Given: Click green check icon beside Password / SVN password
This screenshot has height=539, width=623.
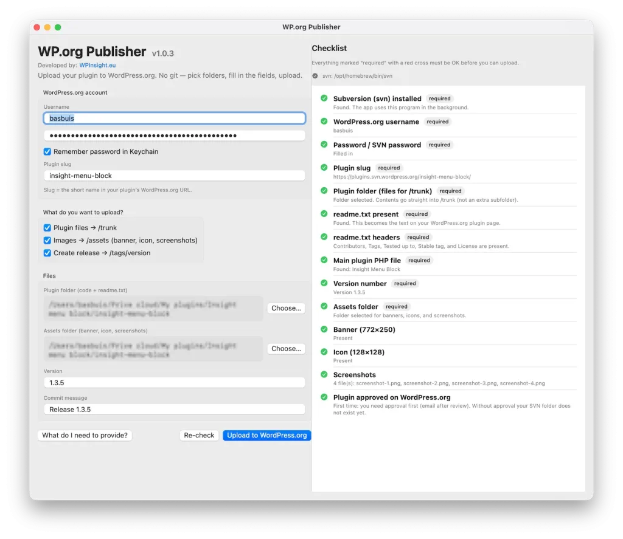Looking at the screenshot, I should 324,145.
